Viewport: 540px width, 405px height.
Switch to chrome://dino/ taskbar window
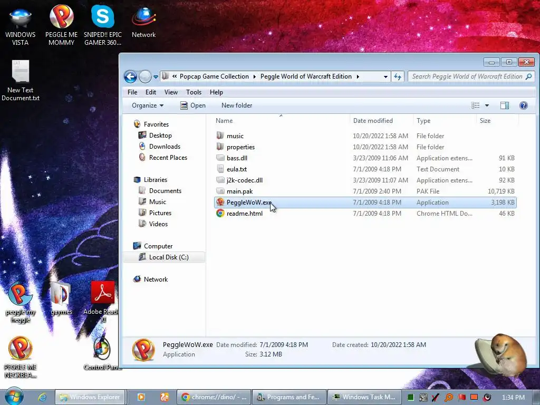214,397
